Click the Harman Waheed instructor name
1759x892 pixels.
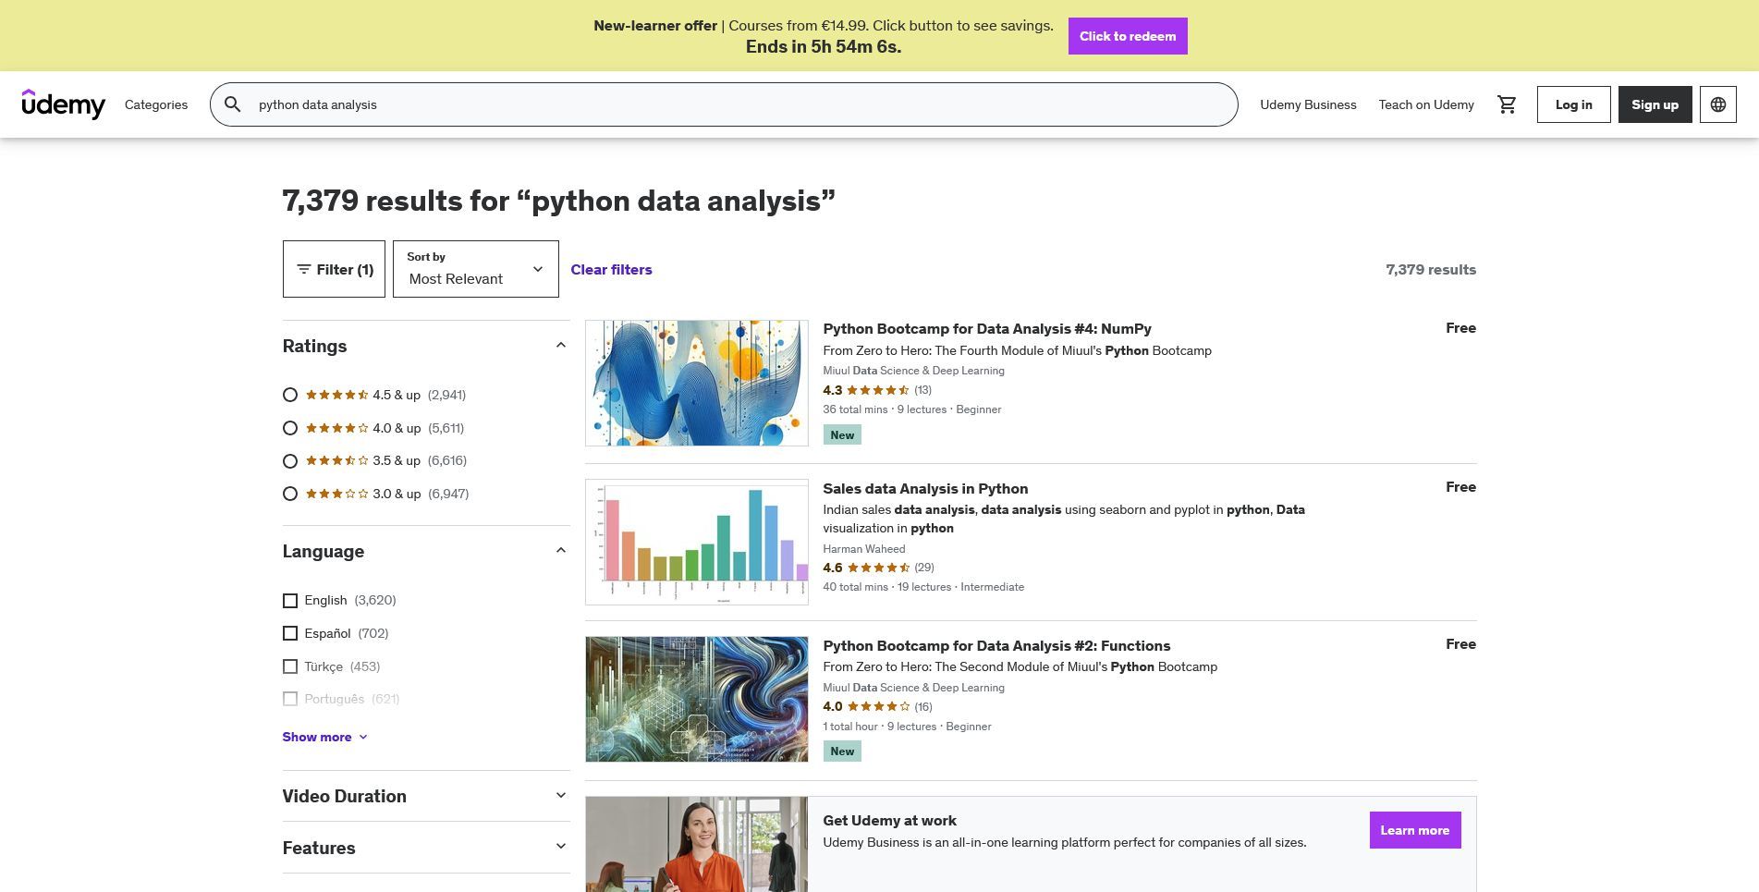864,549
